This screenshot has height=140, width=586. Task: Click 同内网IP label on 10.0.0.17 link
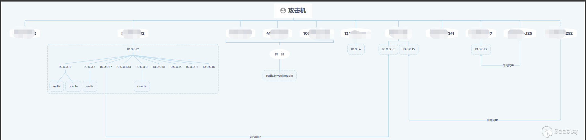click(255, 137)
